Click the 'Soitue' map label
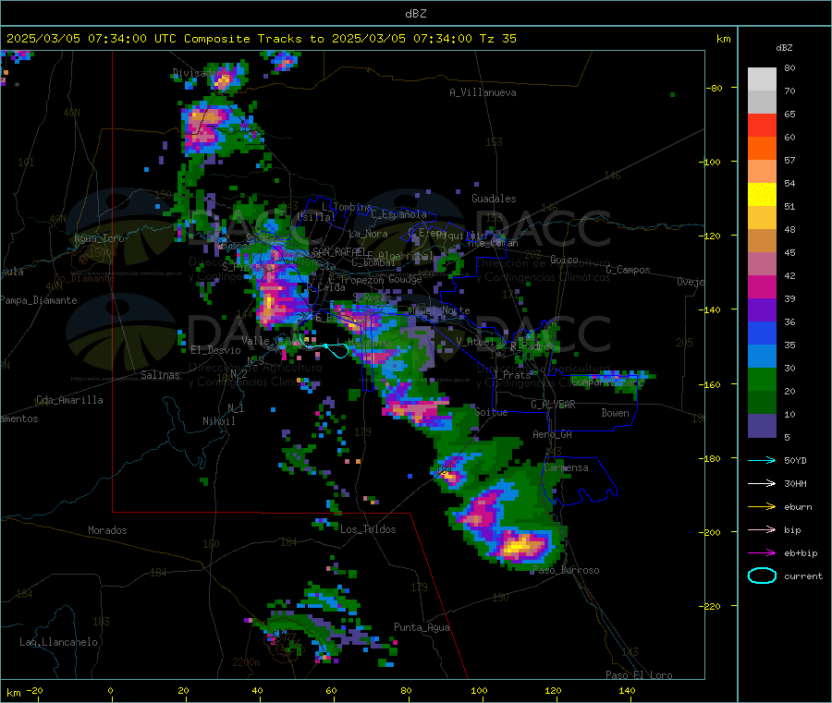This screenshot has height=703, width=832. click(491, 412)
